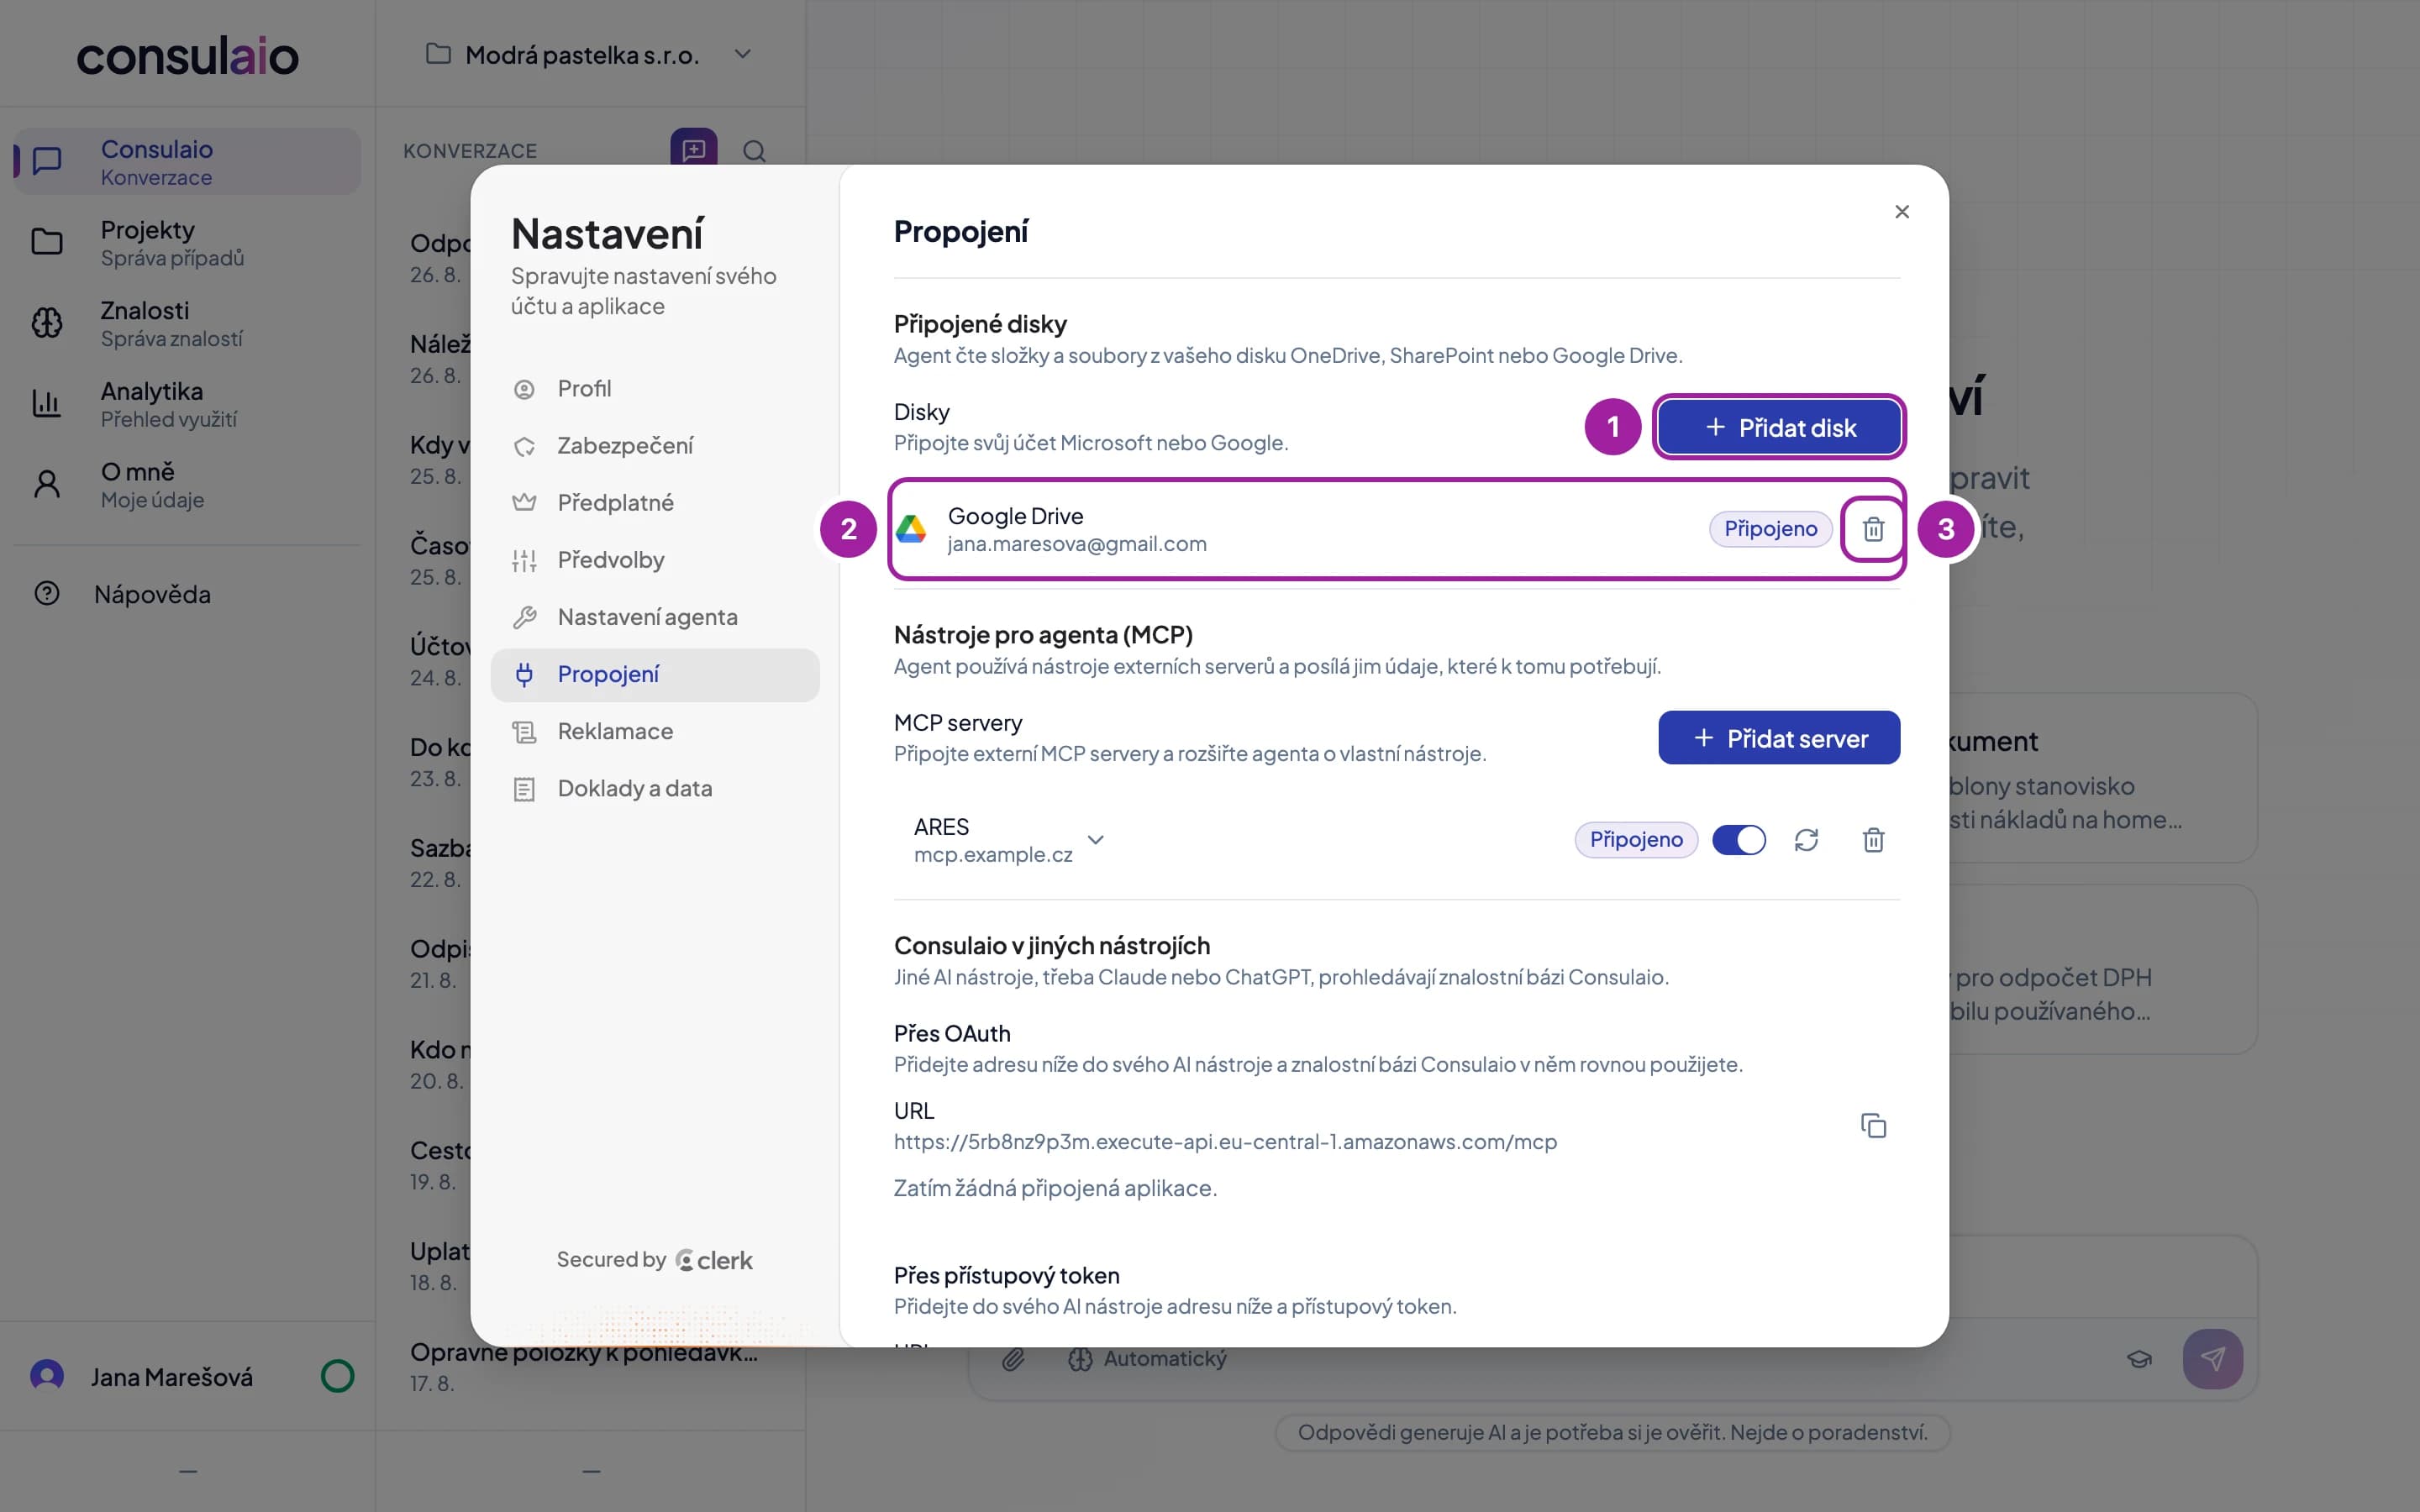2420x1512 pixels.
Task: Toggle the ARES server switch off
Action: coord(1739,840)
